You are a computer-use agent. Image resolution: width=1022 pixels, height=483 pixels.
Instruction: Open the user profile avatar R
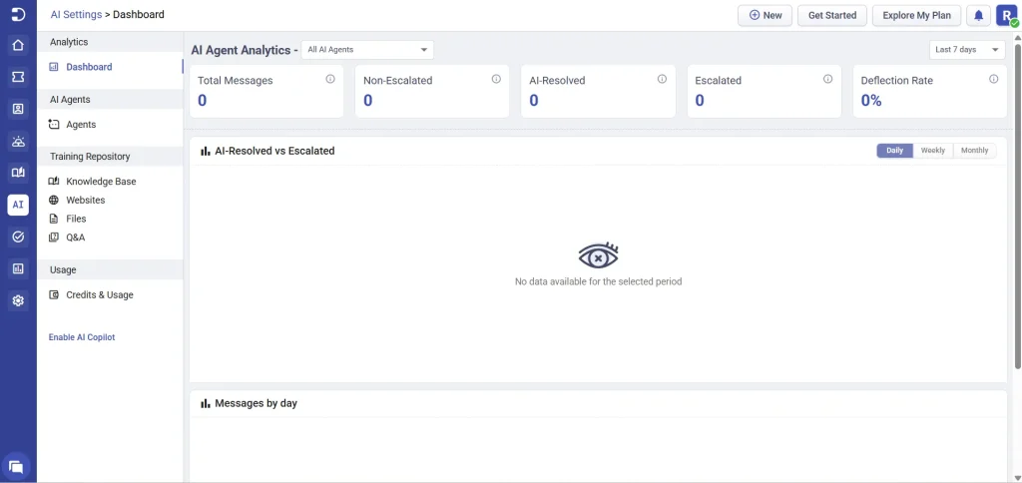click(1007, 16)
